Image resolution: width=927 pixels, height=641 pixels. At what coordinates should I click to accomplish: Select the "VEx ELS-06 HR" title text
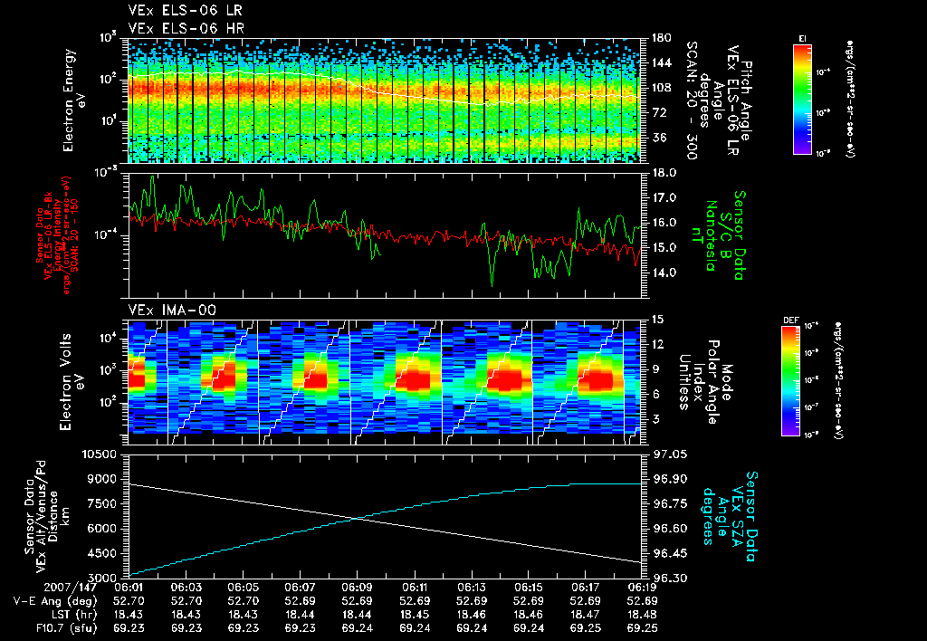click(x=186, y=28)
